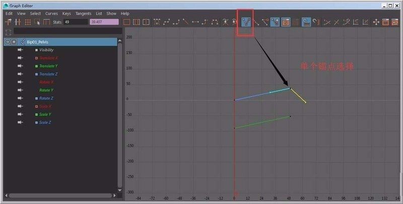The width and height of the screenshot is (403, 204).
Task: Select the Move Nearest Picked Key tool
Action: 8,22
